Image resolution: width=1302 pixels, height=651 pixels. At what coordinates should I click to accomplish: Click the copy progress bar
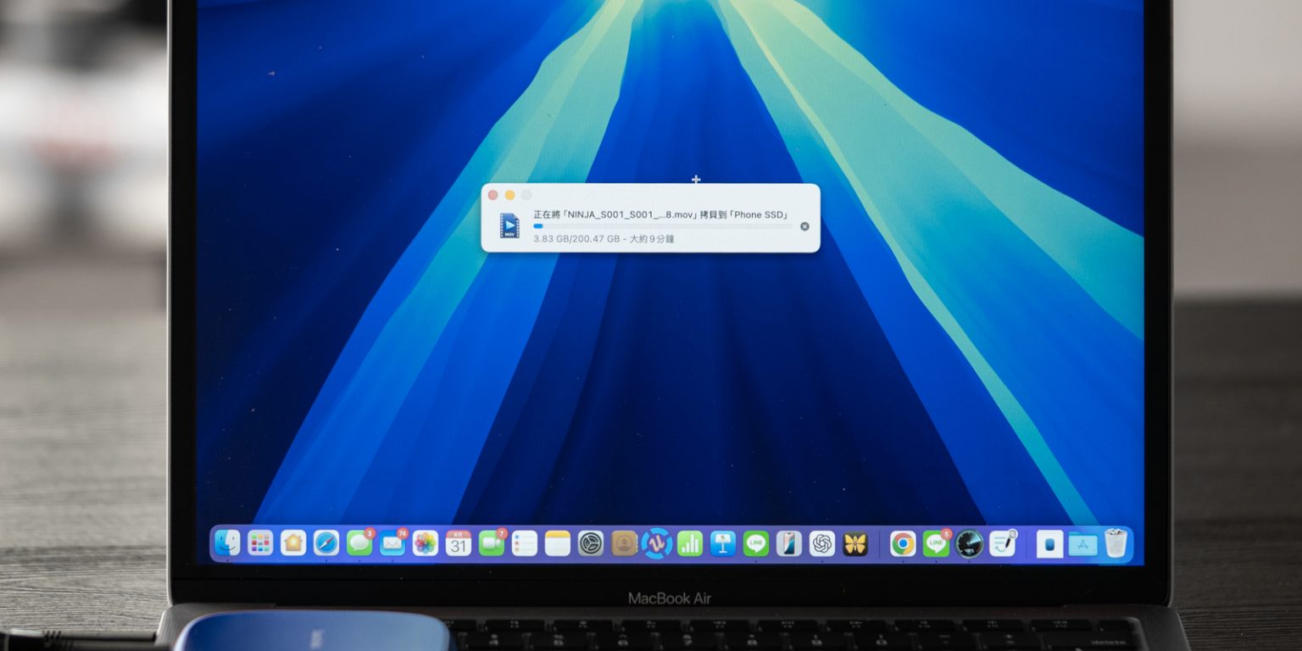(662, 226)
